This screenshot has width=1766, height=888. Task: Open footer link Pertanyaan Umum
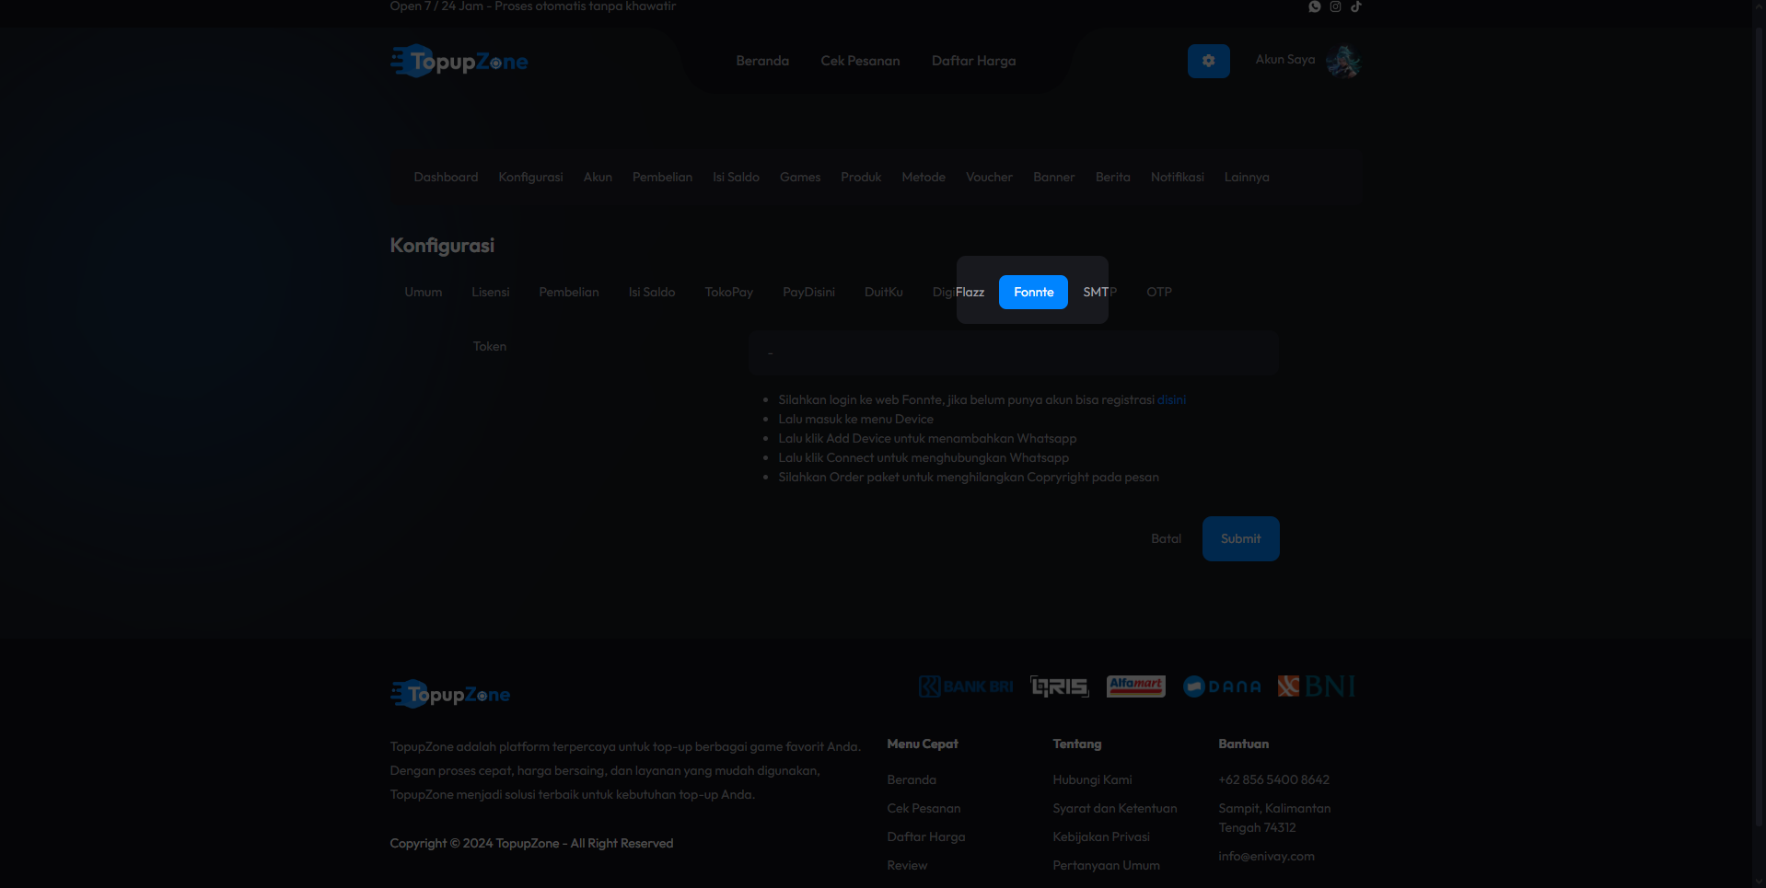click(x=1106, y=865)
